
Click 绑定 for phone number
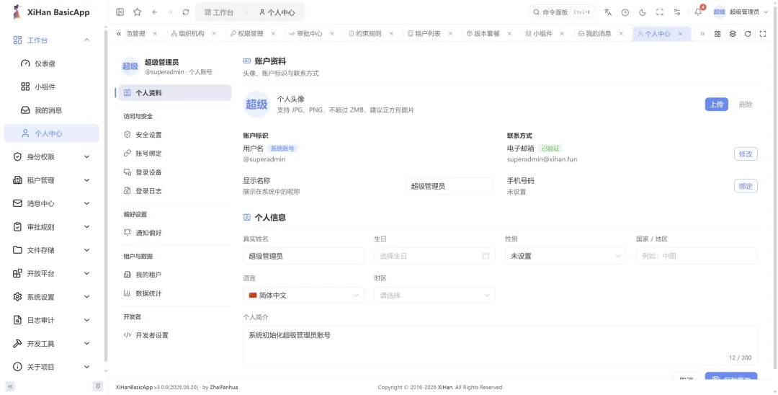[746, 186]
